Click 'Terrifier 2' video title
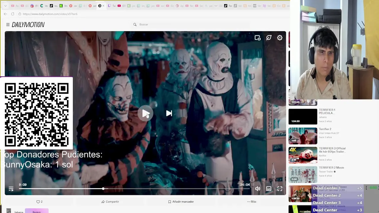Image resolution: width=379 pixels, height=213 pixels. pyautogui.click(x=325, y=129)
